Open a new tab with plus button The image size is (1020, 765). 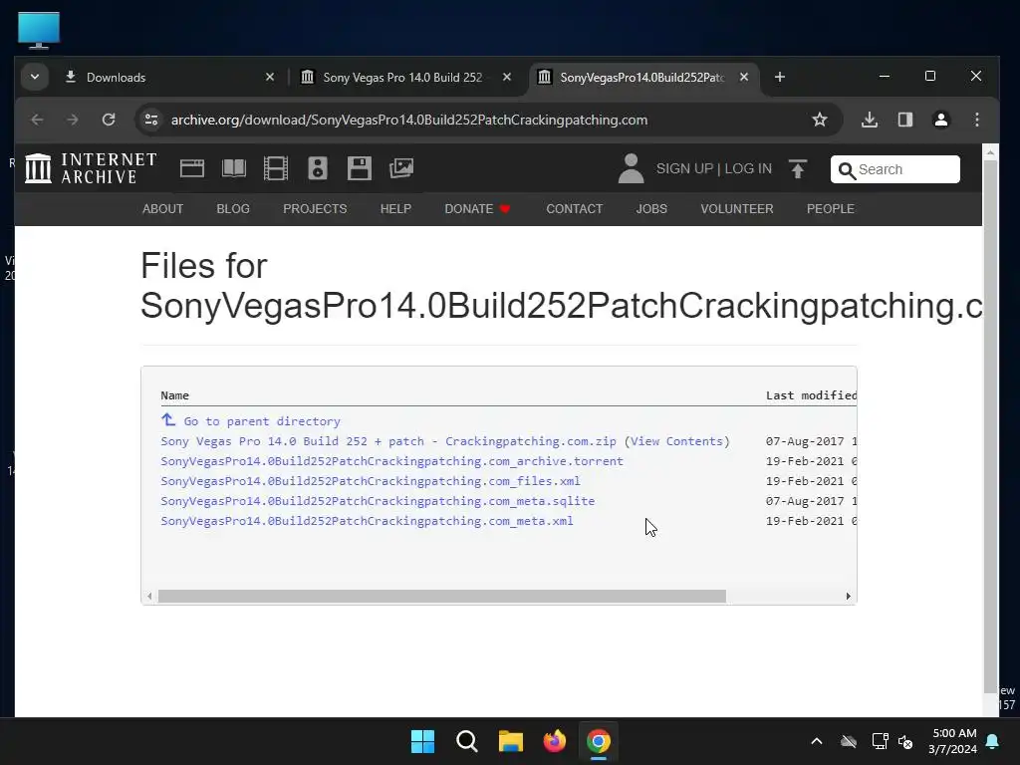pos(779,78)
